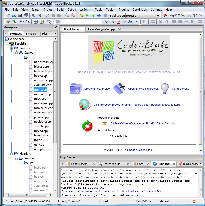Click Open an existing project link
This screenshot has height=206, width=205.
point(143,89)
